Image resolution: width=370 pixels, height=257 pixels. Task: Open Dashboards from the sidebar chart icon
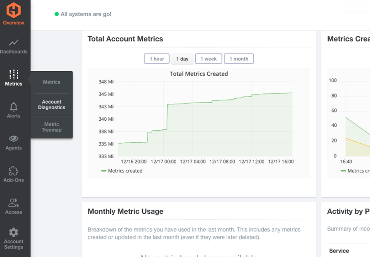coord(14,43)
